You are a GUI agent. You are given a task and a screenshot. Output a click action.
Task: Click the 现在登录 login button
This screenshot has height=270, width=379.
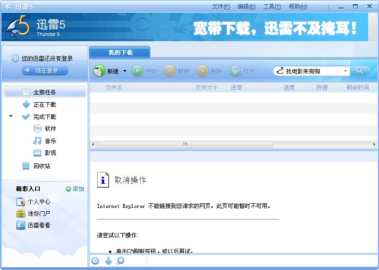click(45, 71)
